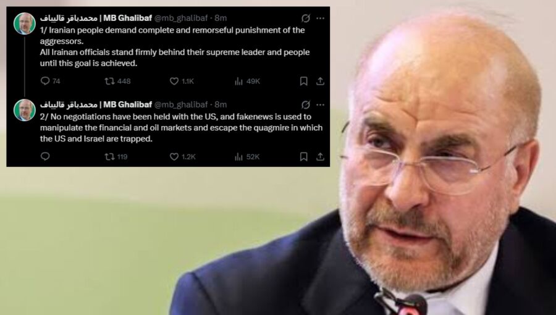Like the second tweet with 1.2K likes
The height and width of the screenshot is (315, 556).
click(183, 157)
